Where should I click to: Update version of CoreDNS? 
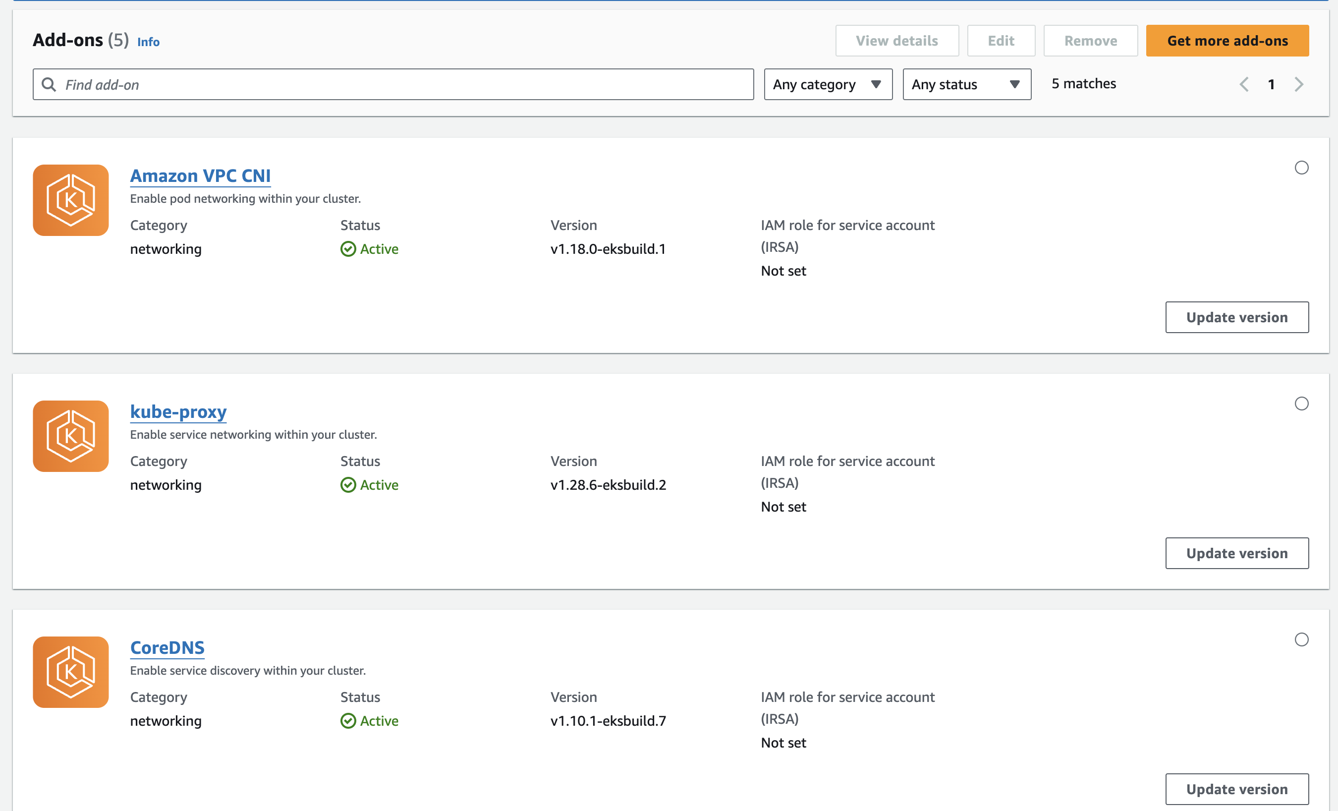tap(1237, 789)
